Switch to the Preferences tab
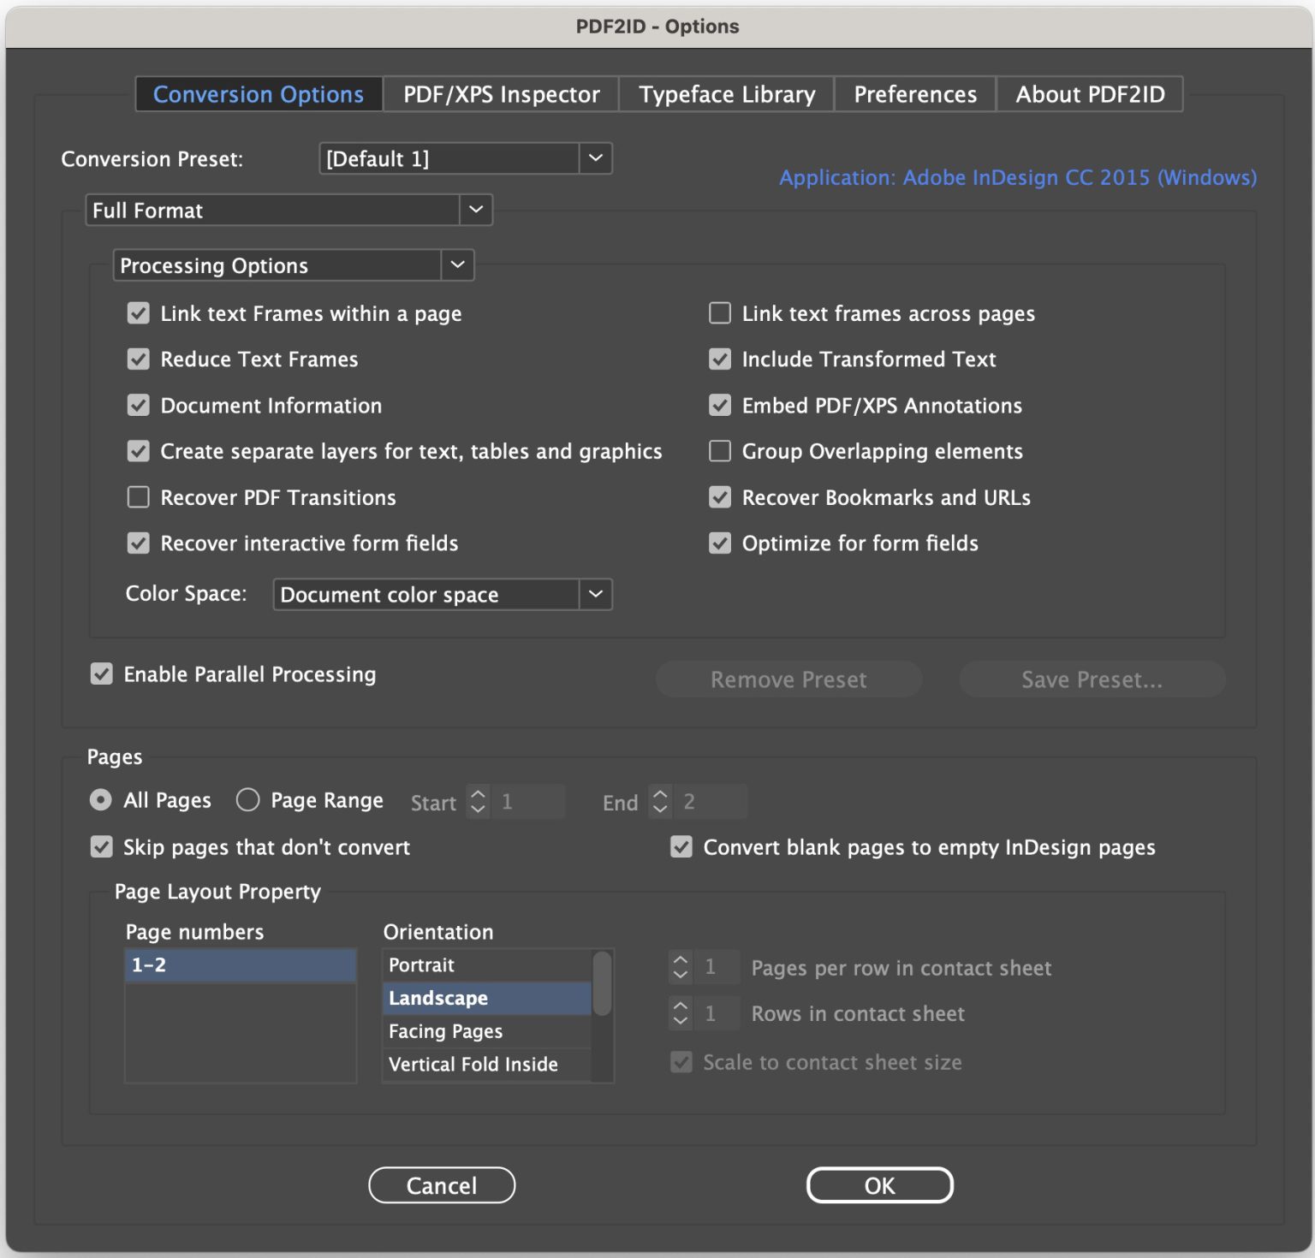The height and width of the screenshot is (1258, 1315). click(x=913, y=94)
